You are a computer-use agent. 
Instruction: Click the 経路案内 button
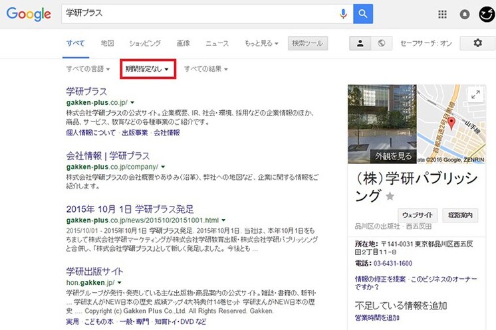tap(460, 215)
